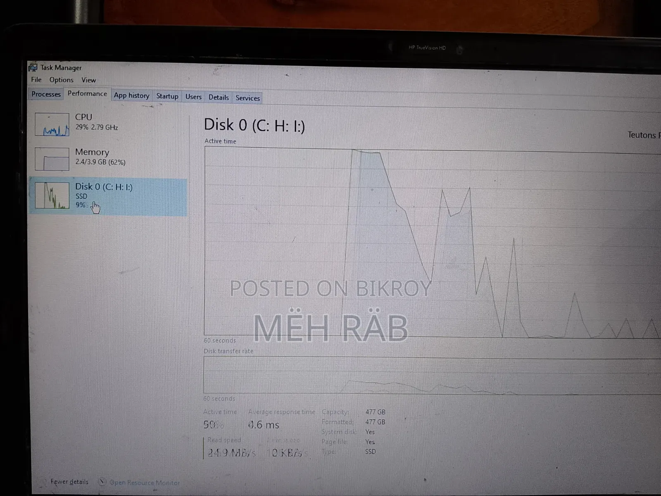
Task: Select the CPU mini graph thumbnail
Action: 52,124
